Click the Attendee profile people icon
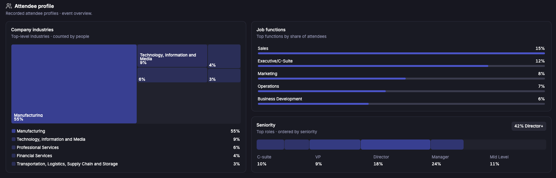The width and height of the screenshot is (556, 178). (x=9, y=6)
